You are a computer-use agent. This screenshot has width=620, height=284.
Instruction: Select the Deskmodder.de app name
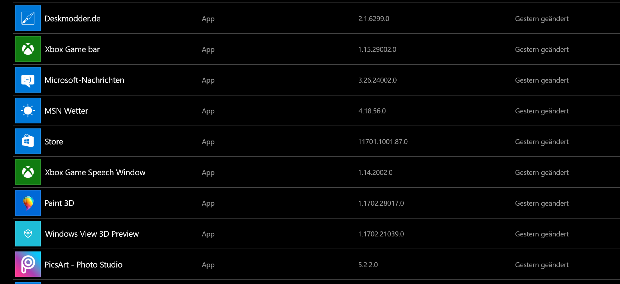(72, 19)
